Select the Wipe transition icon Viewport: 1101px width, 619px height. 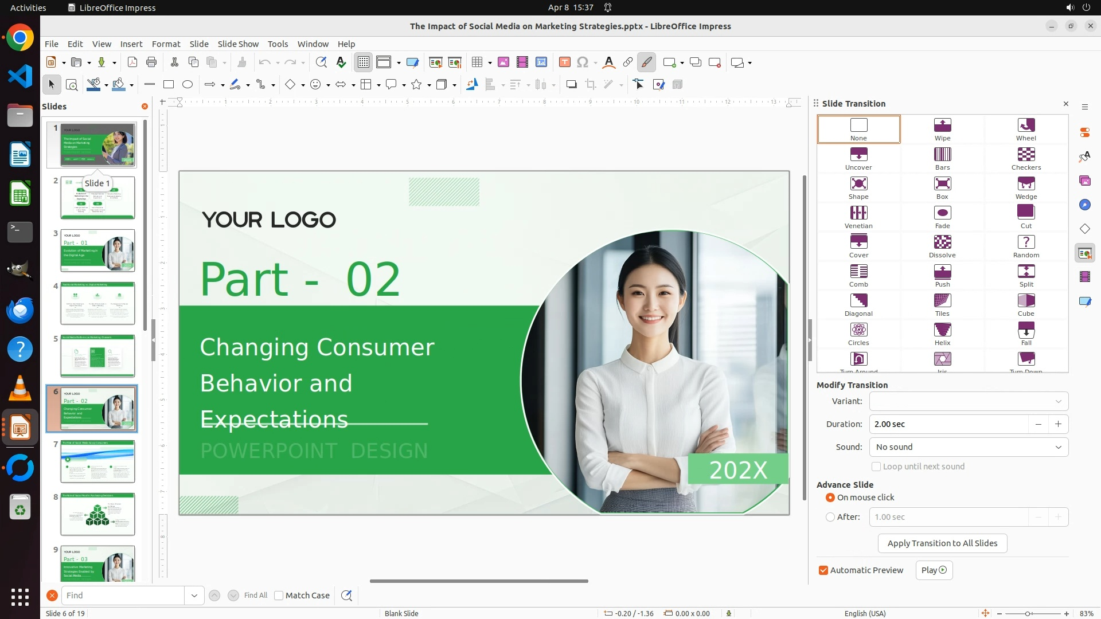942,129
